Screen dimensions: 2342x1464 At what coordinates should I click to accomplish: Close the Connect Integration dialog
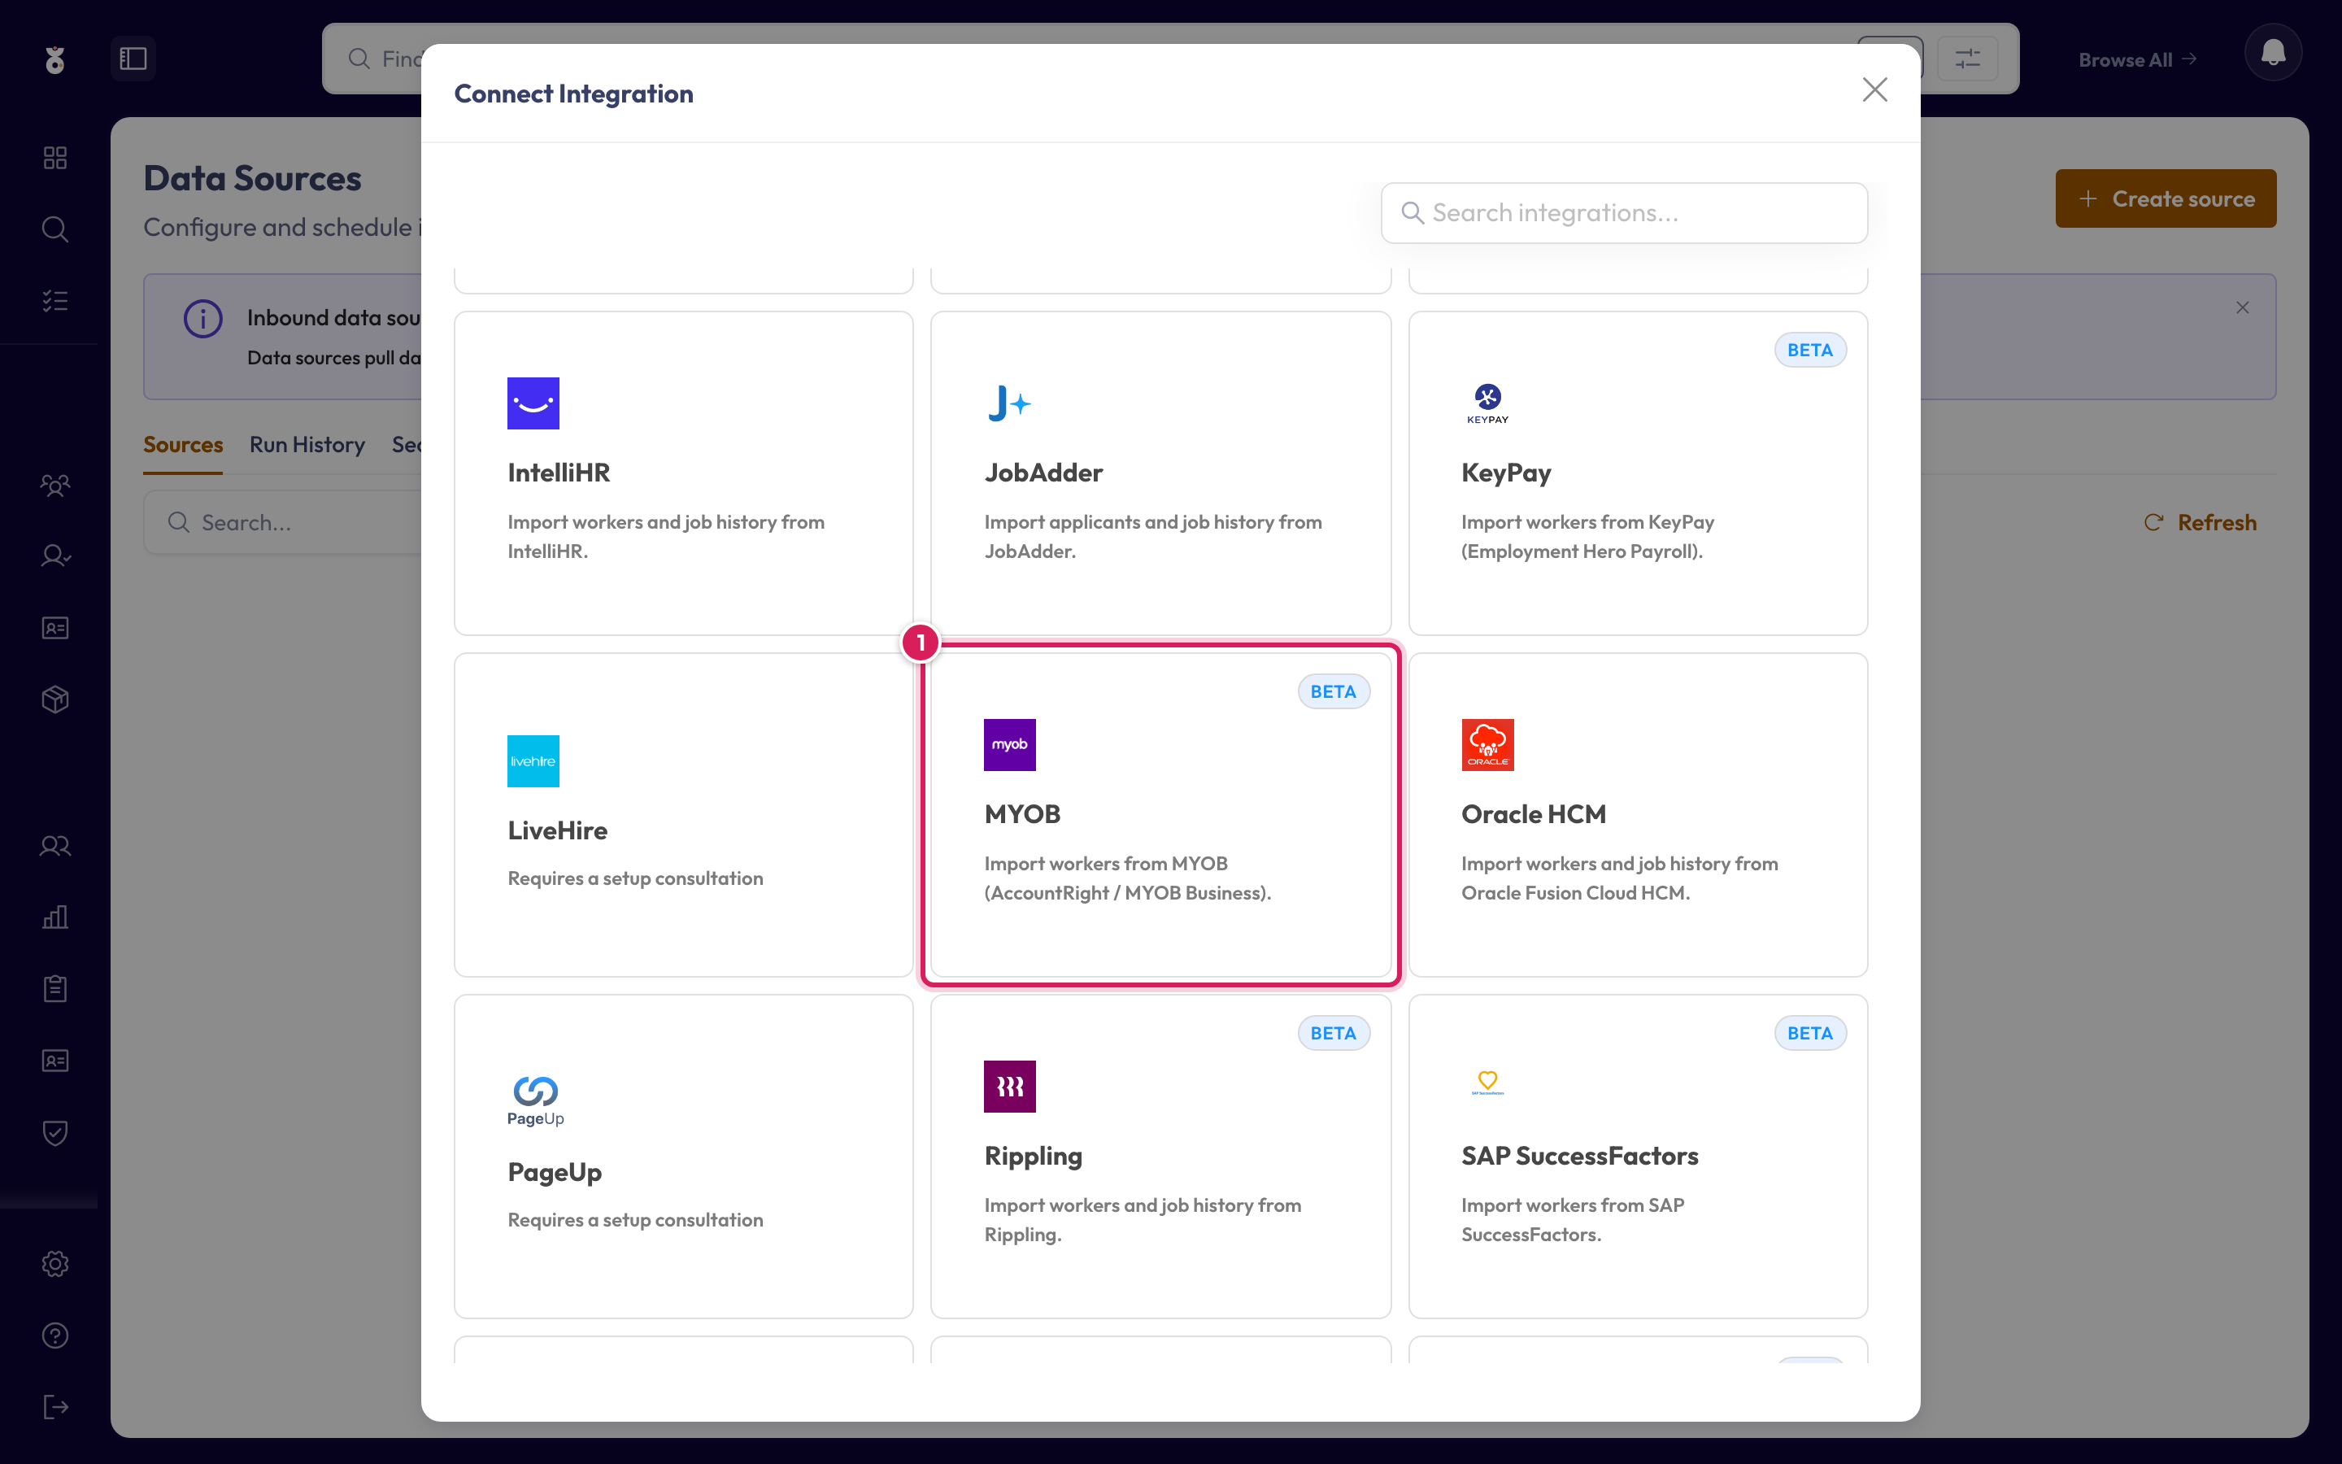1874,90
